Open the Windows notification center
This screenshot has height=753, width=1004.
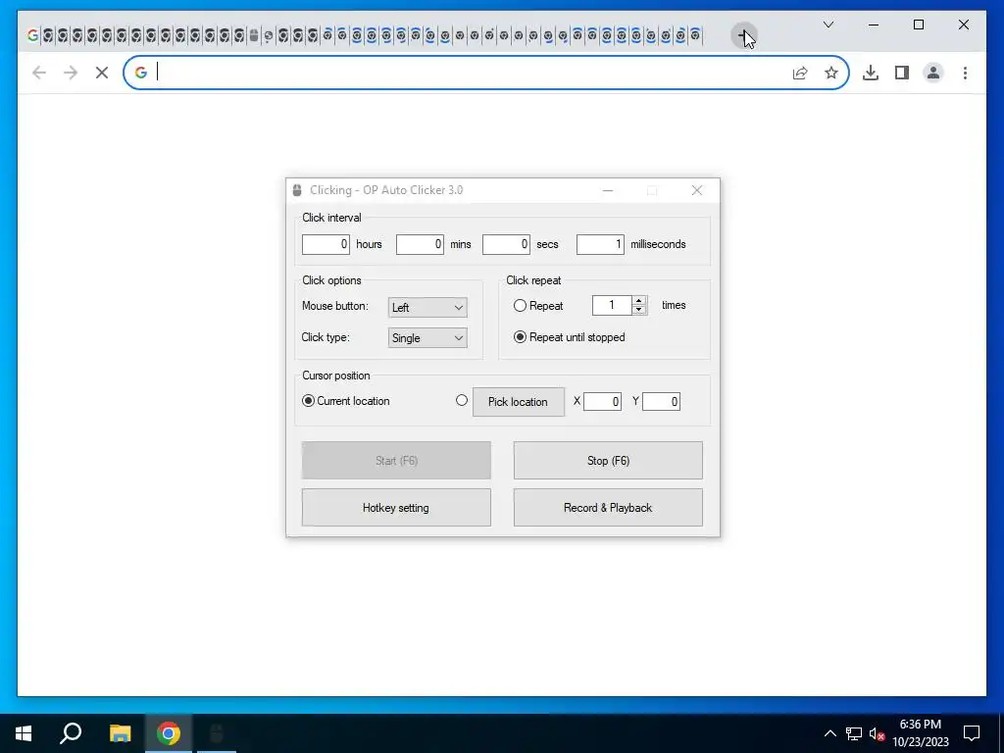tap(972, 733)
